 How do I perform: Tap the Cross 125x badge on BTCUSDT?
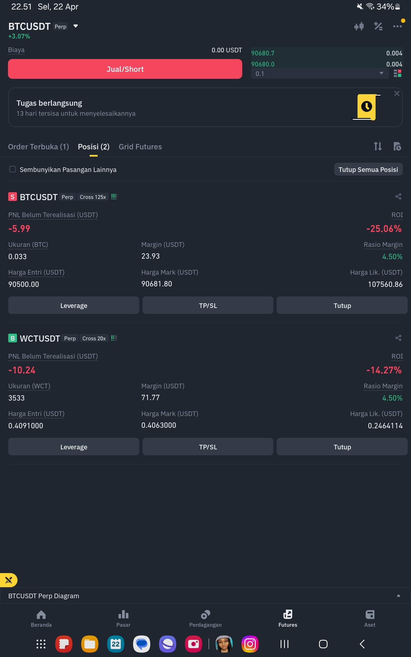(93, 197)
